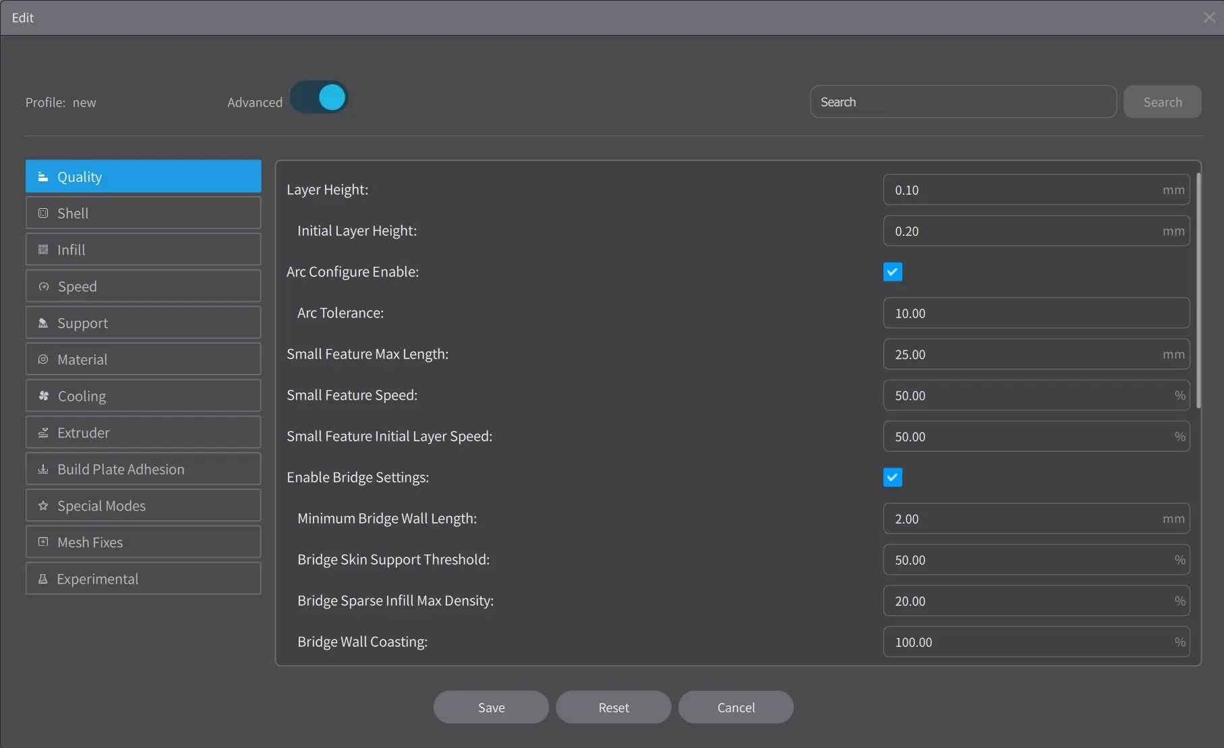The height and width of the screenshot is (748, 1224).
Task: Open the Material category
Action: click(x=143, y=359)
